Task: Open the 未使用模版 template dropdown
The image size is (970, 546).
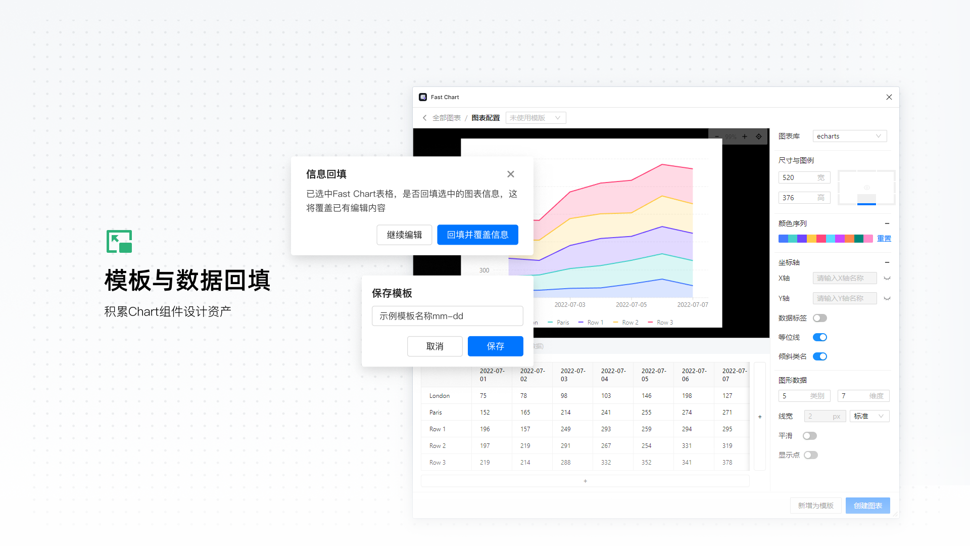Action: tap(536, 117)
